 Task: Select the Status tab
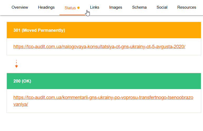pos(70,8)
